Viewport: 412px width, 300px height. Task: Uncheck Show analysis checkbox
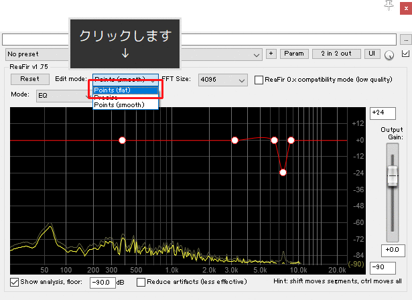point(15,282)
